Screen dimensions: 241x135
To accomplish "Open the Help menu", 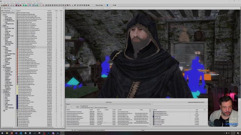I will tap(34, 3).
